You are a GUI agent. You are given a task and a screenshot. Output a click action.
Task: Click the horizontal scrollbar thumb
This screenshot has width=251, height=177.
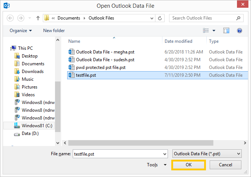coord(141,143)
